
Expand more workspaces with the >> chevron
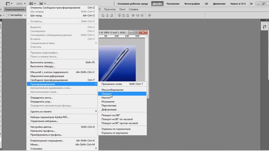pyautogui.click(x=251, y=4)
